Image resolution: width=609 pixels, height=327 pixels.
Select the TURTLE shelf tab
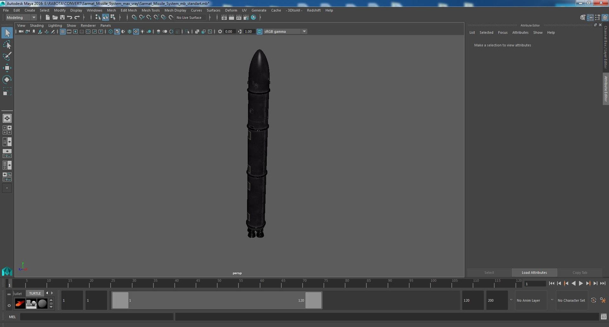pyautogui.click(x=35, y=293)
